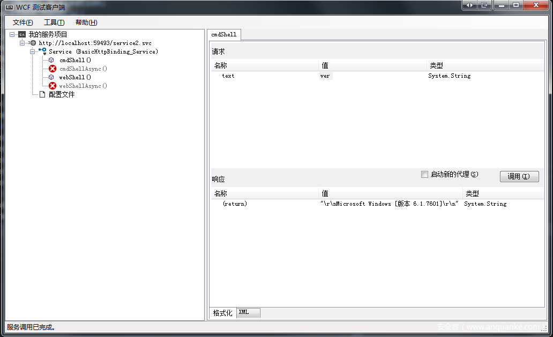553x337 pixels.
Task: Toggle the 启动新的代理(S) checkbox
Action: [x=424, y=175]
